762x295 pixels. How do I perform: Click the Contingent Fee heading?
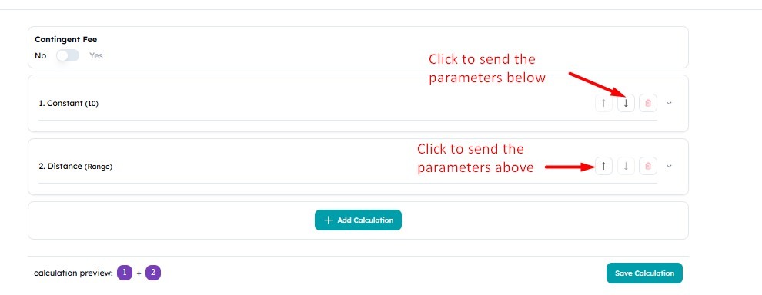pyautogui.click(x=65, y=40)
